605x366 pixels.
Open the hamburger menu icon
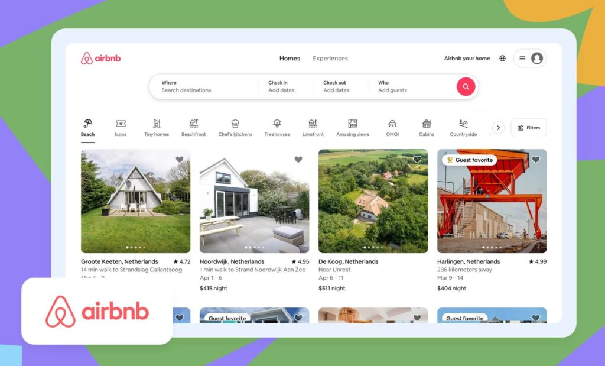point(522,59)
